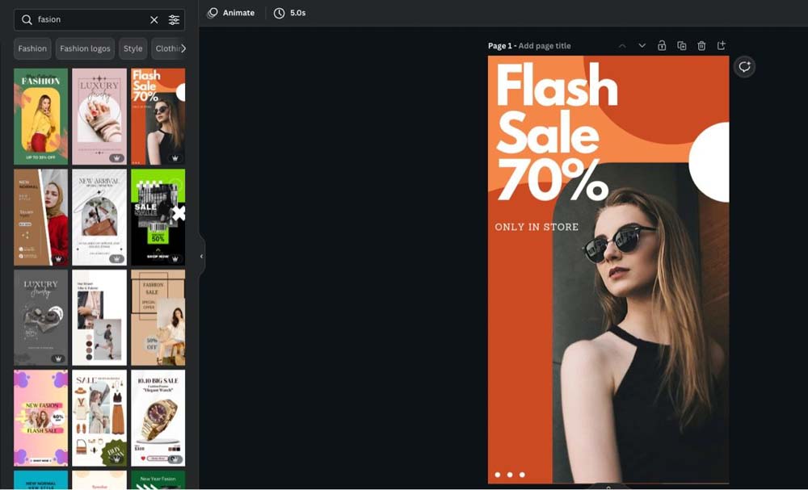This screenshot has width=808, height=490.
Task: Open the search filters icon
Action: 175,19
